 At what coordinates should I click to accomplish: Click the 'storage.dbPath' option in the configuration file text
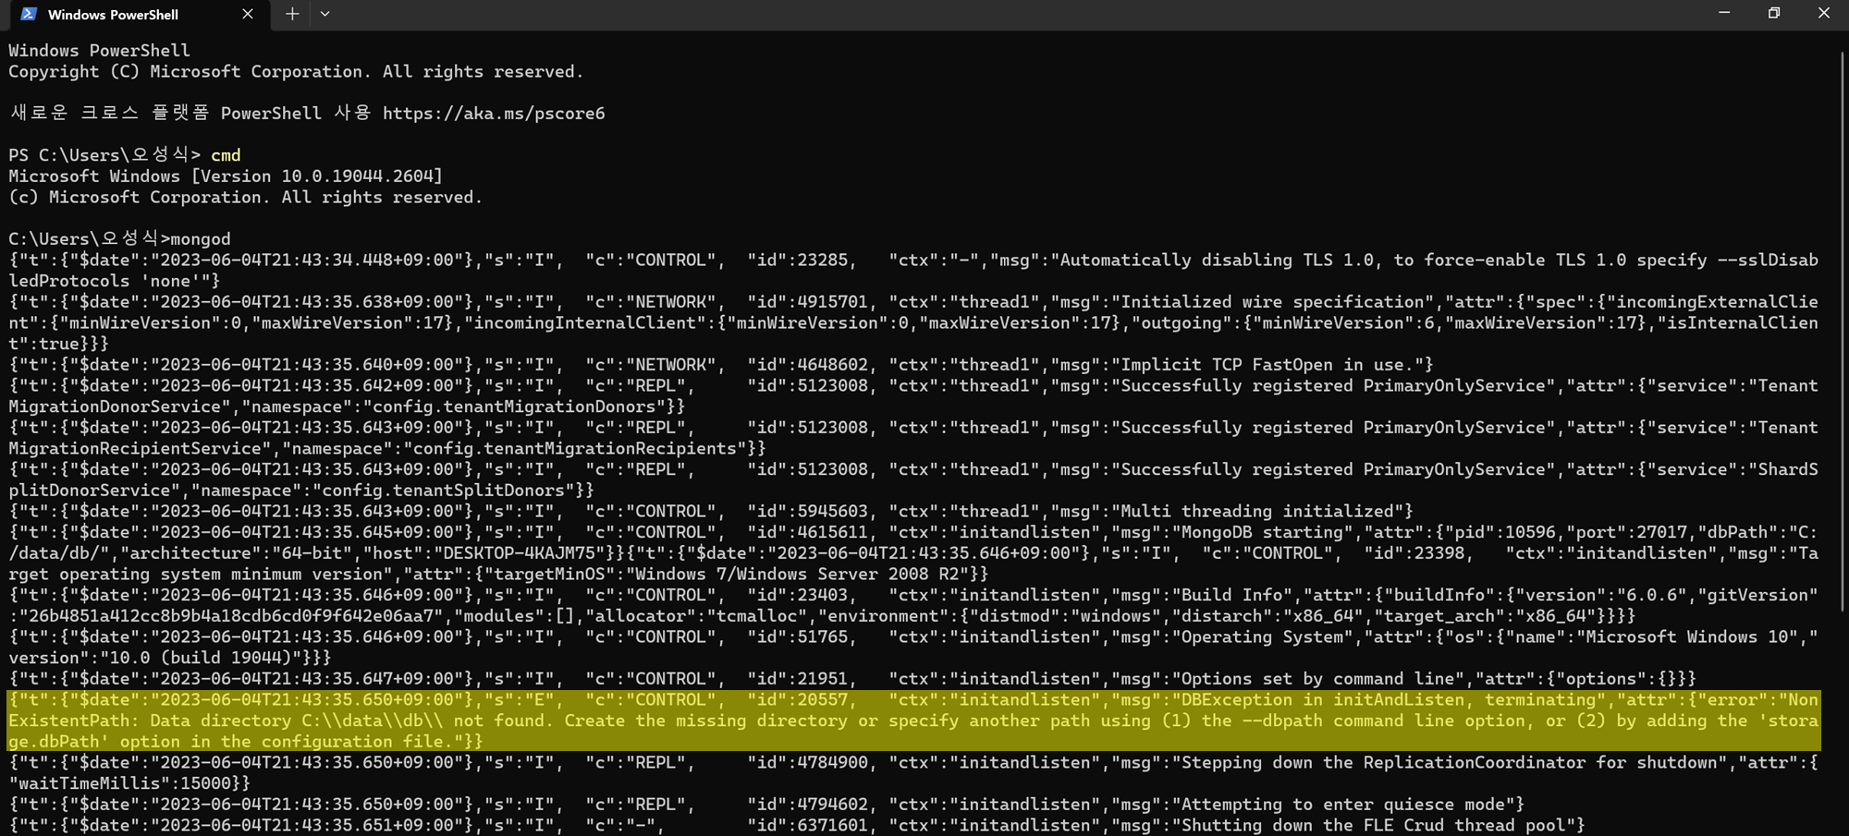pos(912,732)
